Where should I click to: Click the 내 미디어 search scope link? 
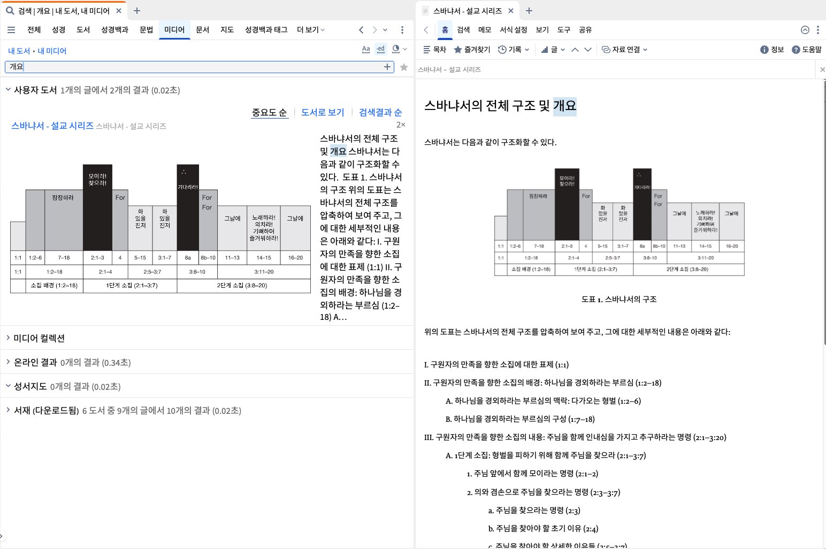tap(52, 51)
